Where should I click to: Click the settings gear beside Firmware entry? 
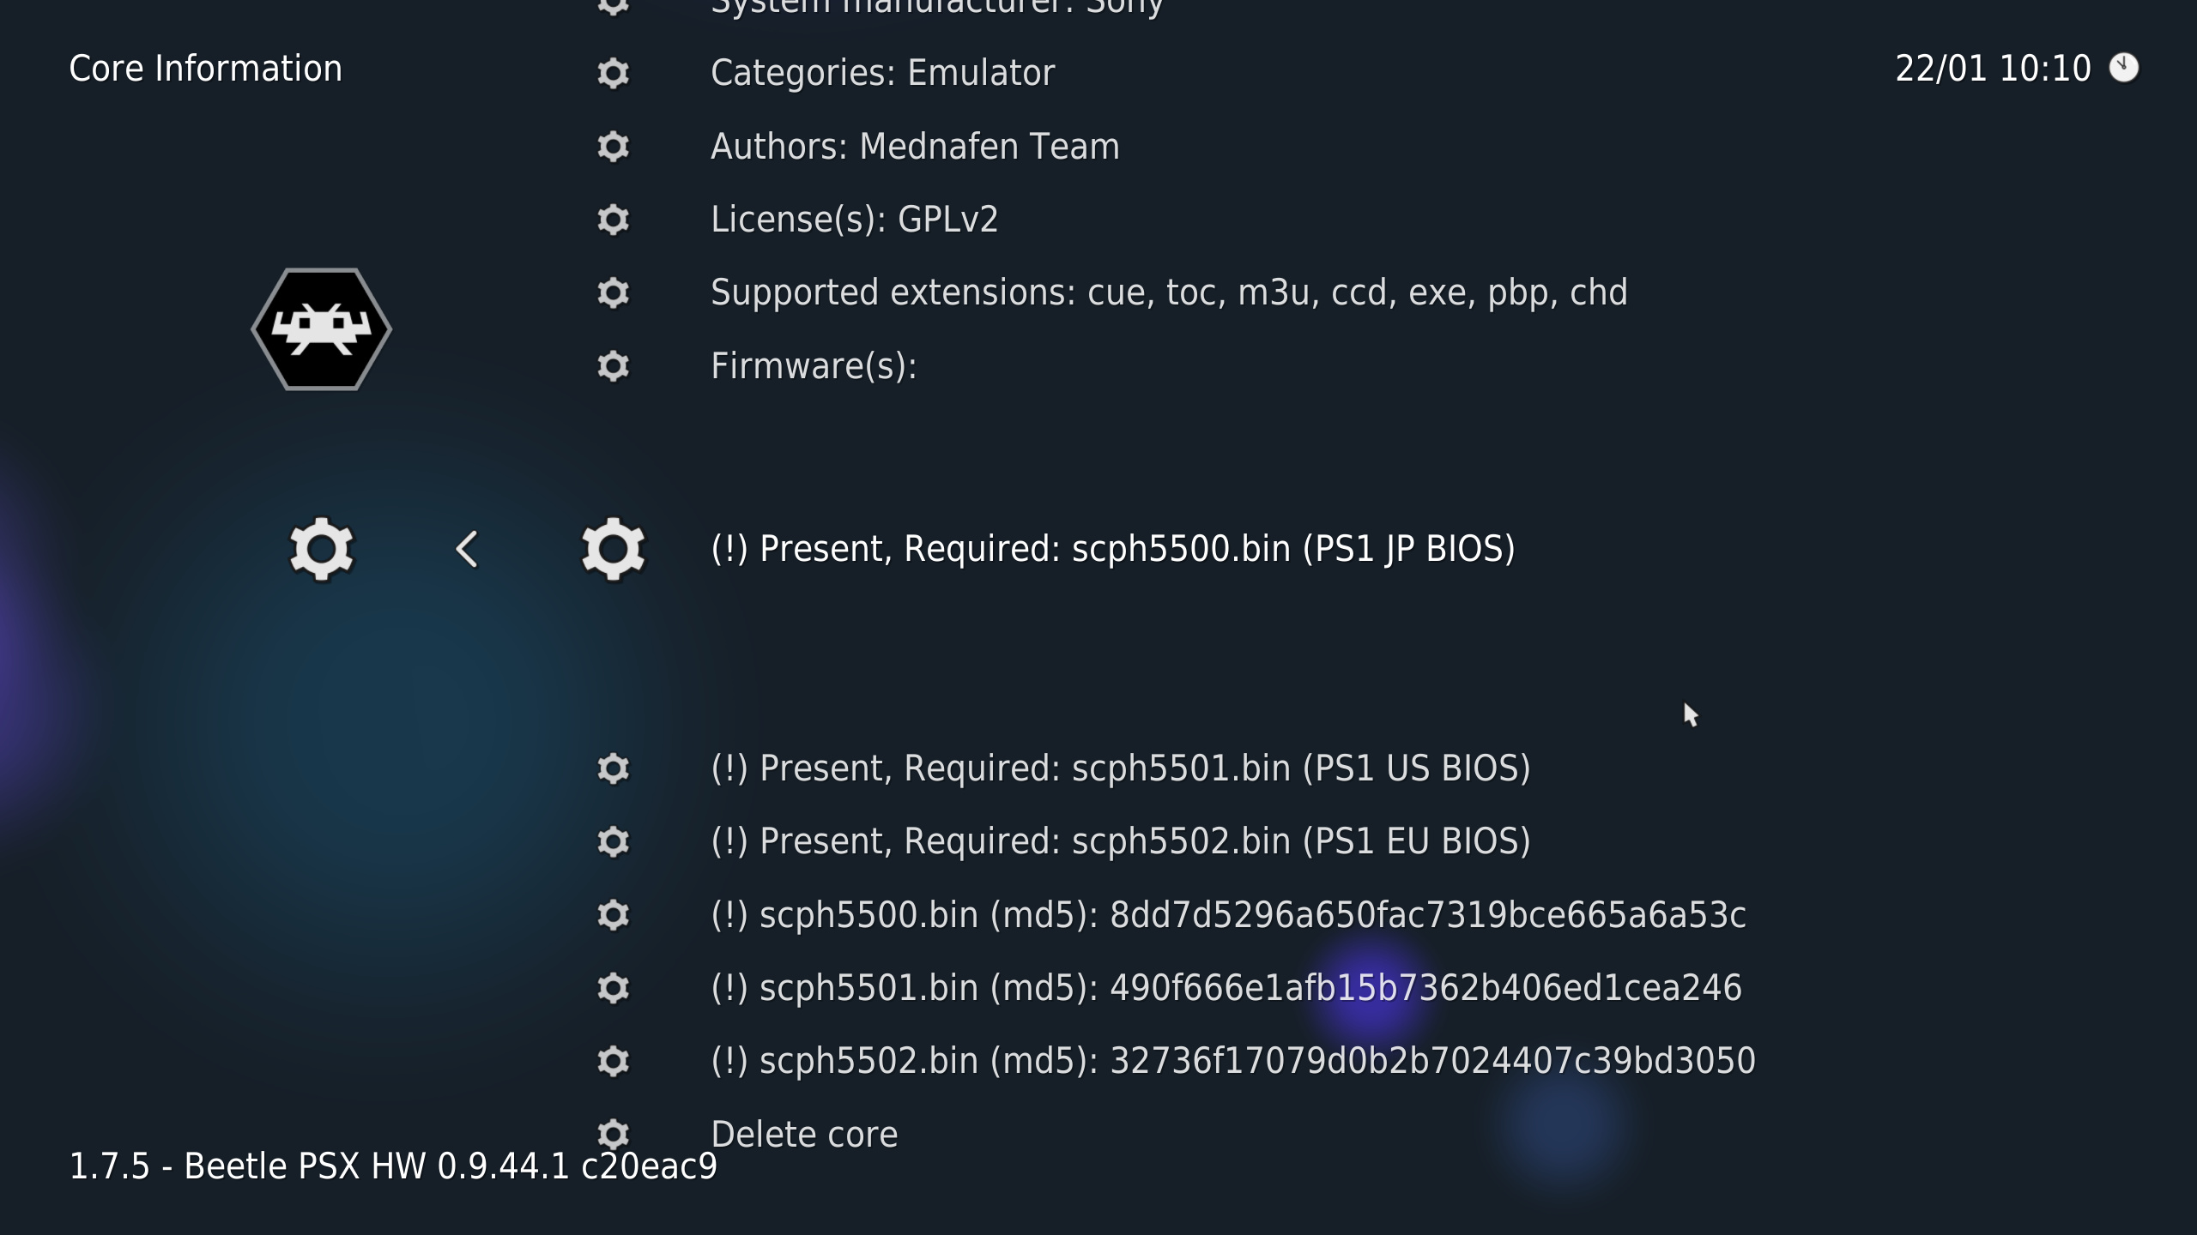click(x=613, y=364)
